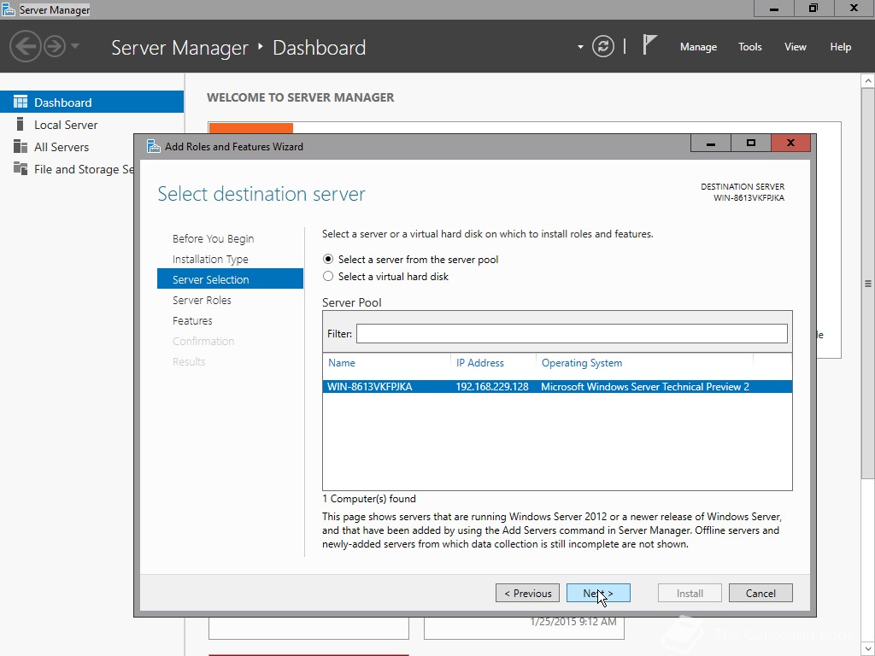Open the notifications flag icon
The height and width of the screenshot is (656, 875).
point(649,44)
